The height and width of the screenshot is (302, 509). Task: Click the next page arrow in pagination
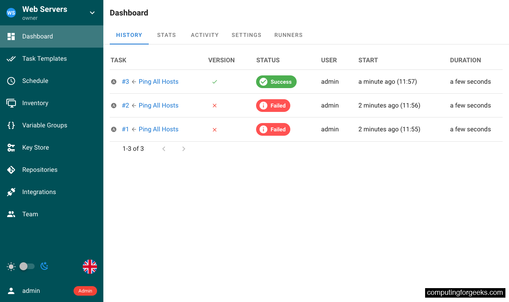[183, 148]
